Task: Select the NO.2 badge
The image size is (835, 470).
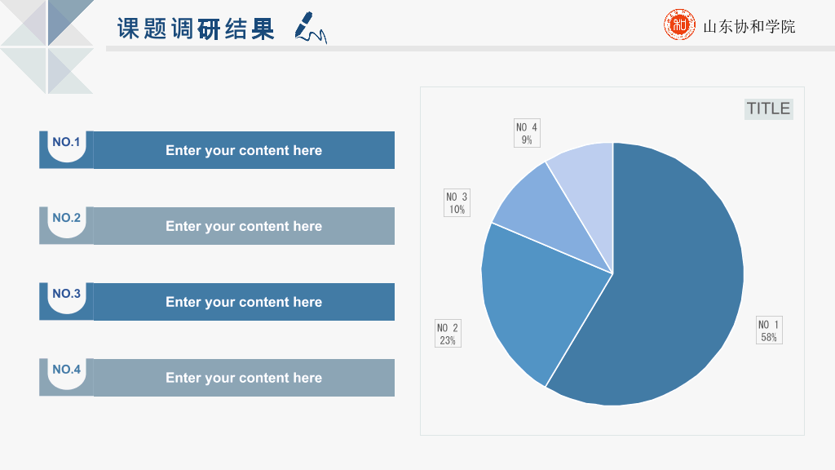Action: point(67,225)
